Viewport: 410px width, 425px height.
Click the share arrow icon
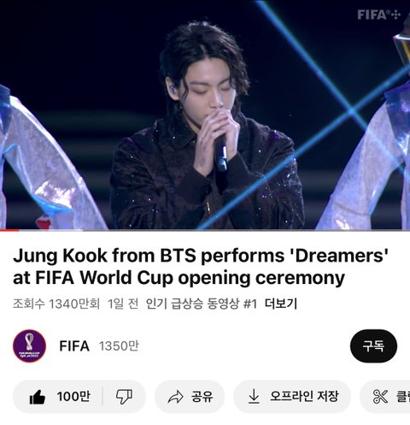(175, 397)
